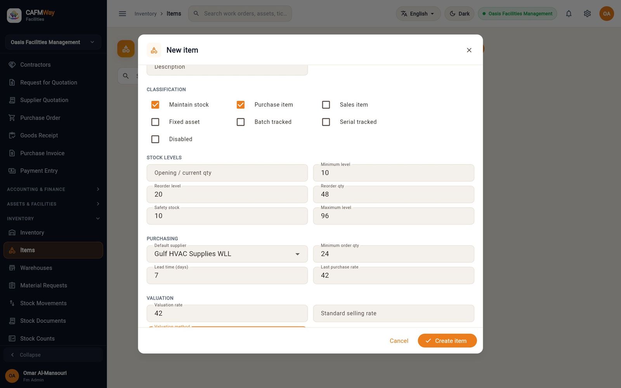The image size is (621, 388).
Task: Click the Goods Receipt icon
Action: pyautogui.click(x=12, y=135)
